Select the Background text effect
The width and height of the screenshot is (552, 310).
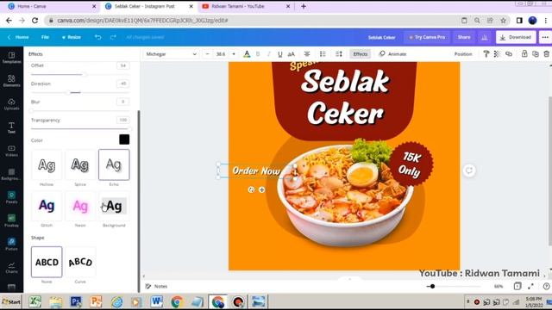tap(114, 206)
